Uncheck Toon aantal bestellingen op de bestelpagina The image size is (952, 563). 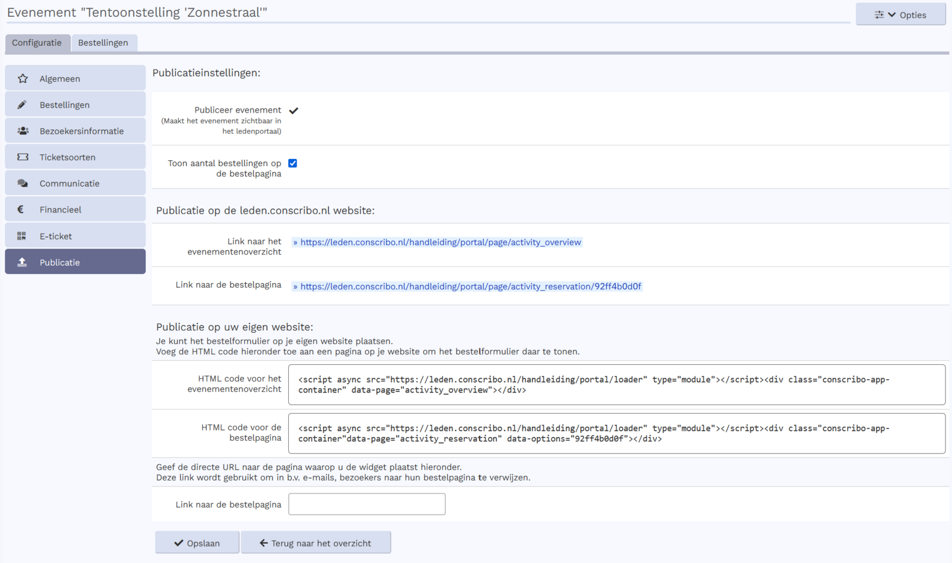pyautogui.click(x=292, y=163)
